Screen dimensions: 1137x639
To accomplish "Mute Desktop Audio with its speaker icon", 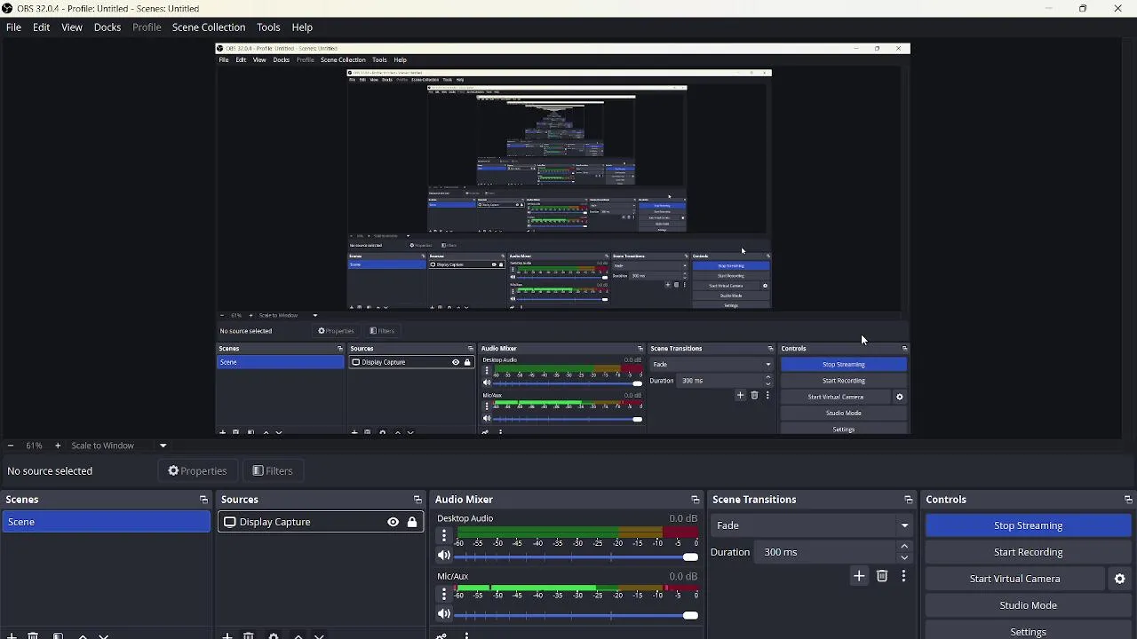I will [x=444, y=556].
